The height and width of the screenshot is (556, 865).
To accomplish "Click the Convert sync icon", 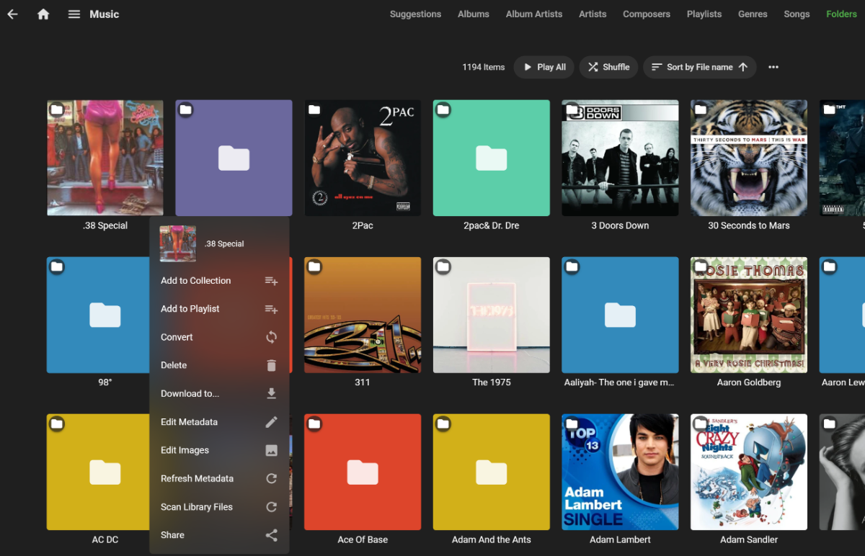I will point(271,337).
